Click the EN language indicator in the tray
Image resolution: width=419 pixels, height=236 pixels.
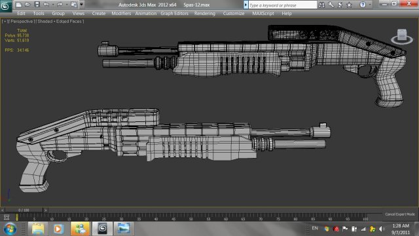click(315, 228)
